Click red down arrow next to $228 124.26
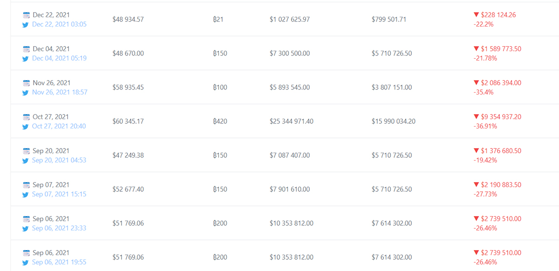Screen dimensions: 559x271 476,15
